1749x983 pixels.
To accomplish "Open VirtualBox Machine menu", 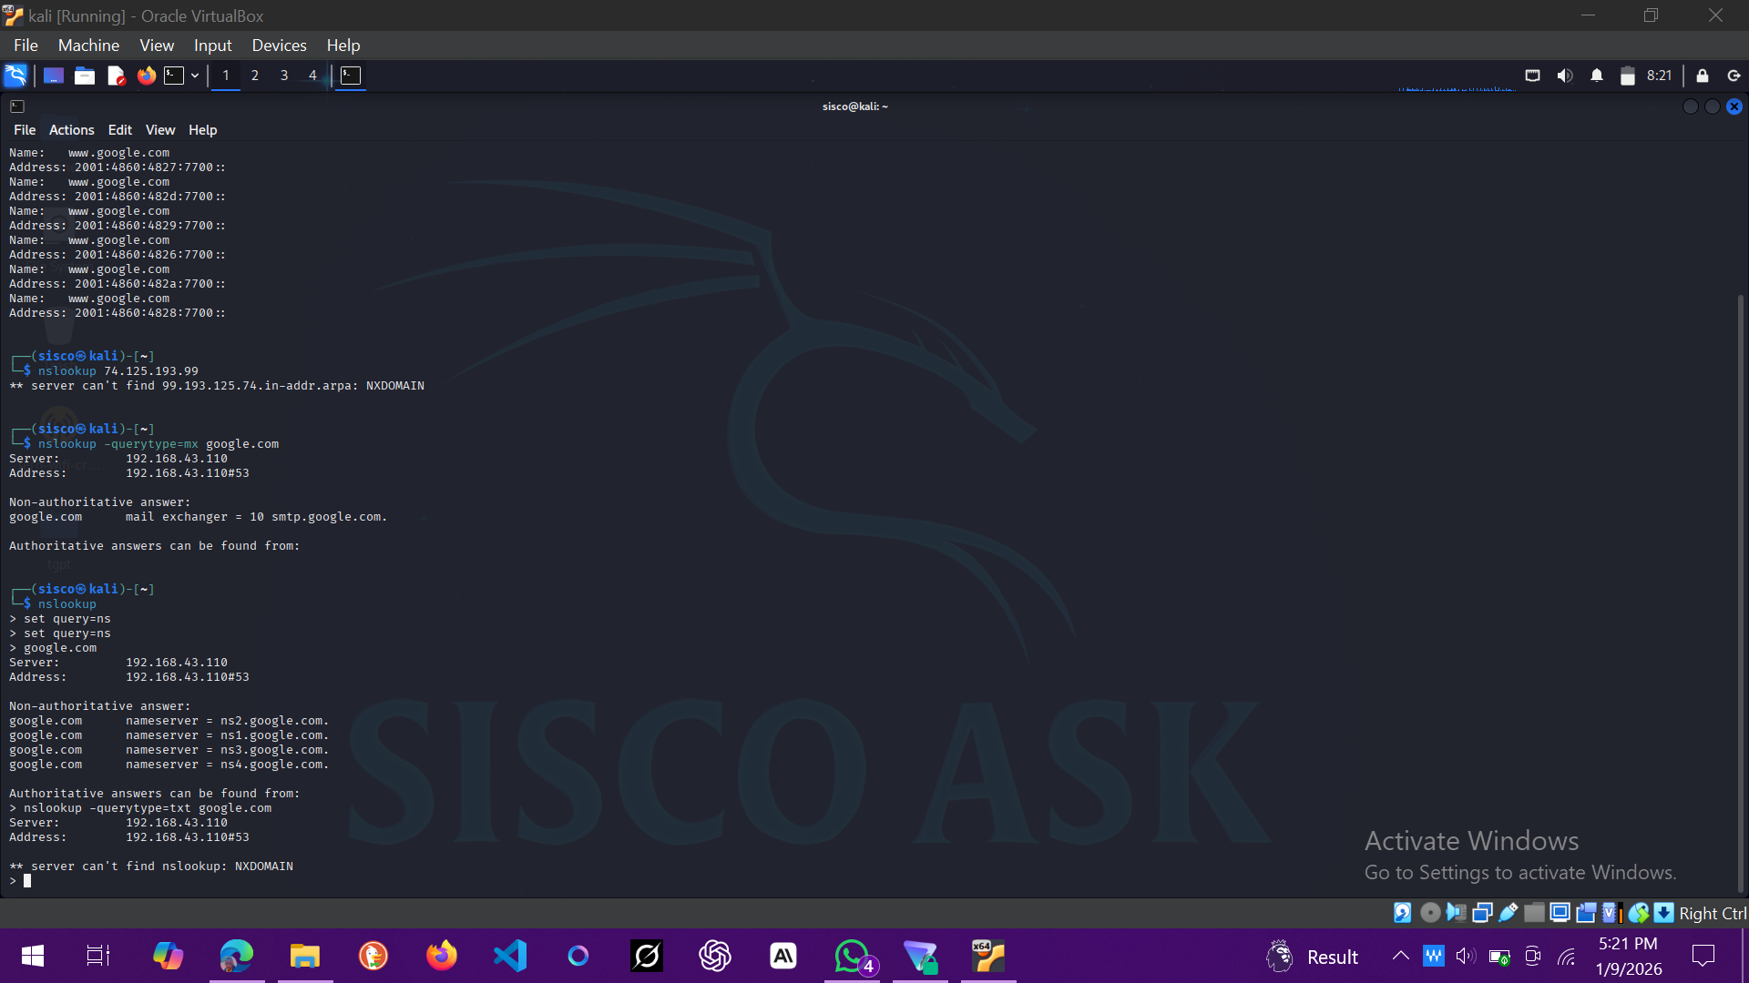I will pos(88,46).
